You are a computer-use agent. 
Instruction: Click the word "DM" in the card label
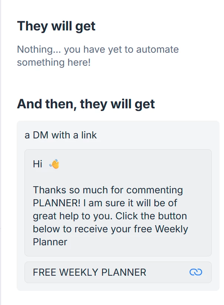point(41,135)
